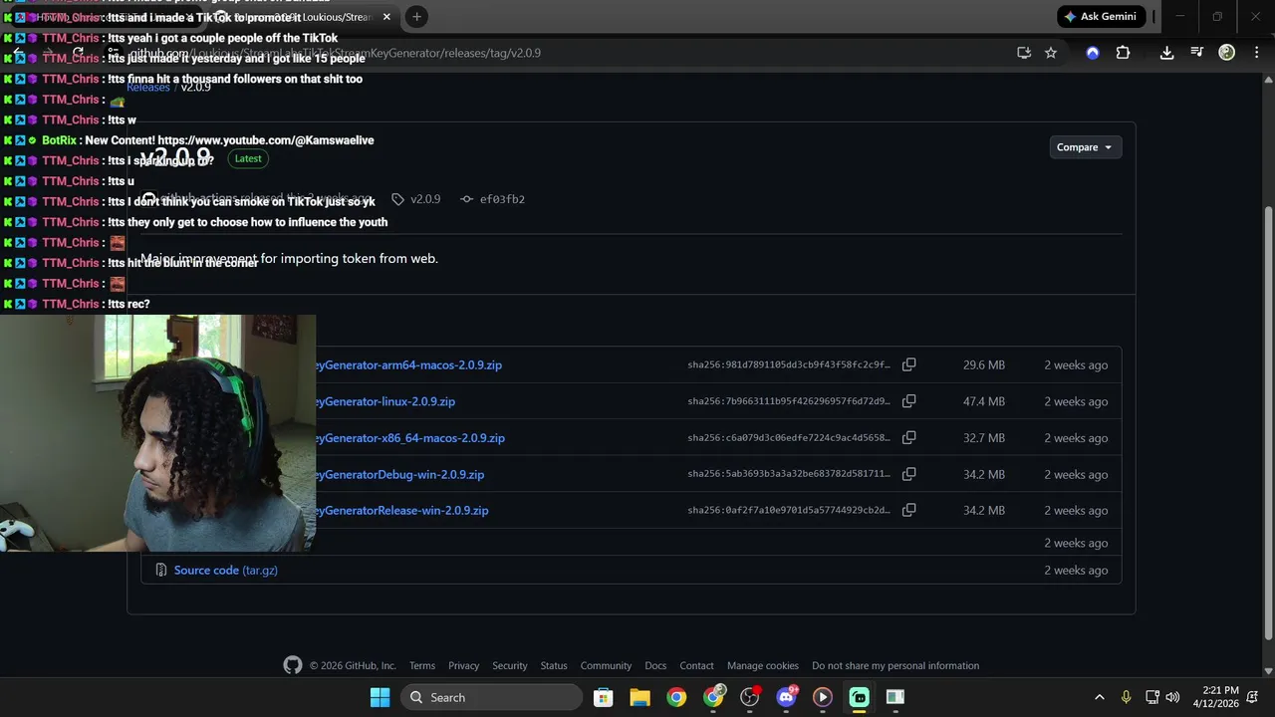Open the Ask Gemini panel
This screenshot has width=1275, height=717.
click(x=1102, y=16)
